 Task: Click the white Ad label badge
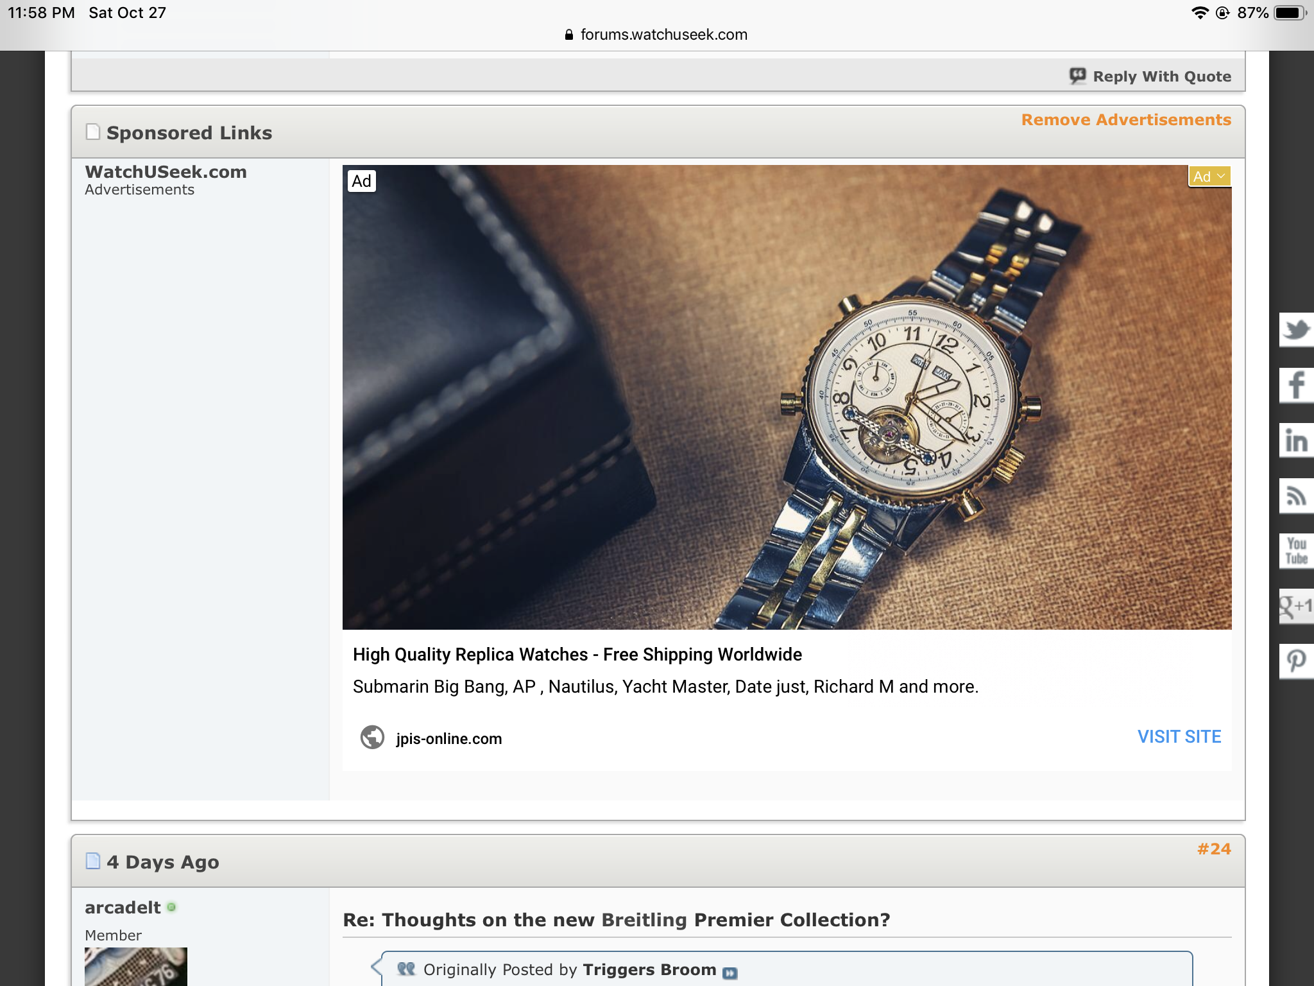(x=361, y=181)
